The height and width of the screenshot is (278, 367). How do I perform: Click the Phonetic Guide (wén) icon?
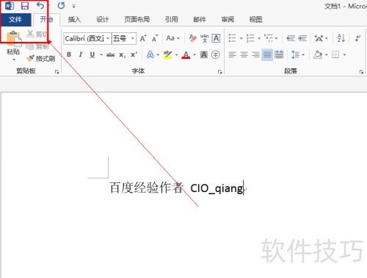204,38
